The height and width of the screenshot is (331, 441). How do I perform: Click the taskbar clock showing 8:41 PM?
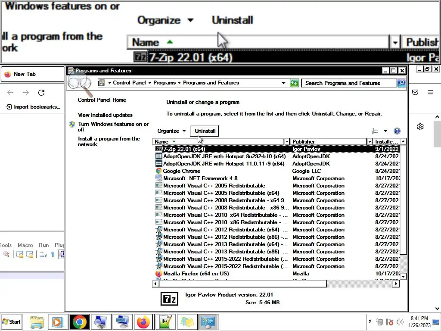point(419,322)
